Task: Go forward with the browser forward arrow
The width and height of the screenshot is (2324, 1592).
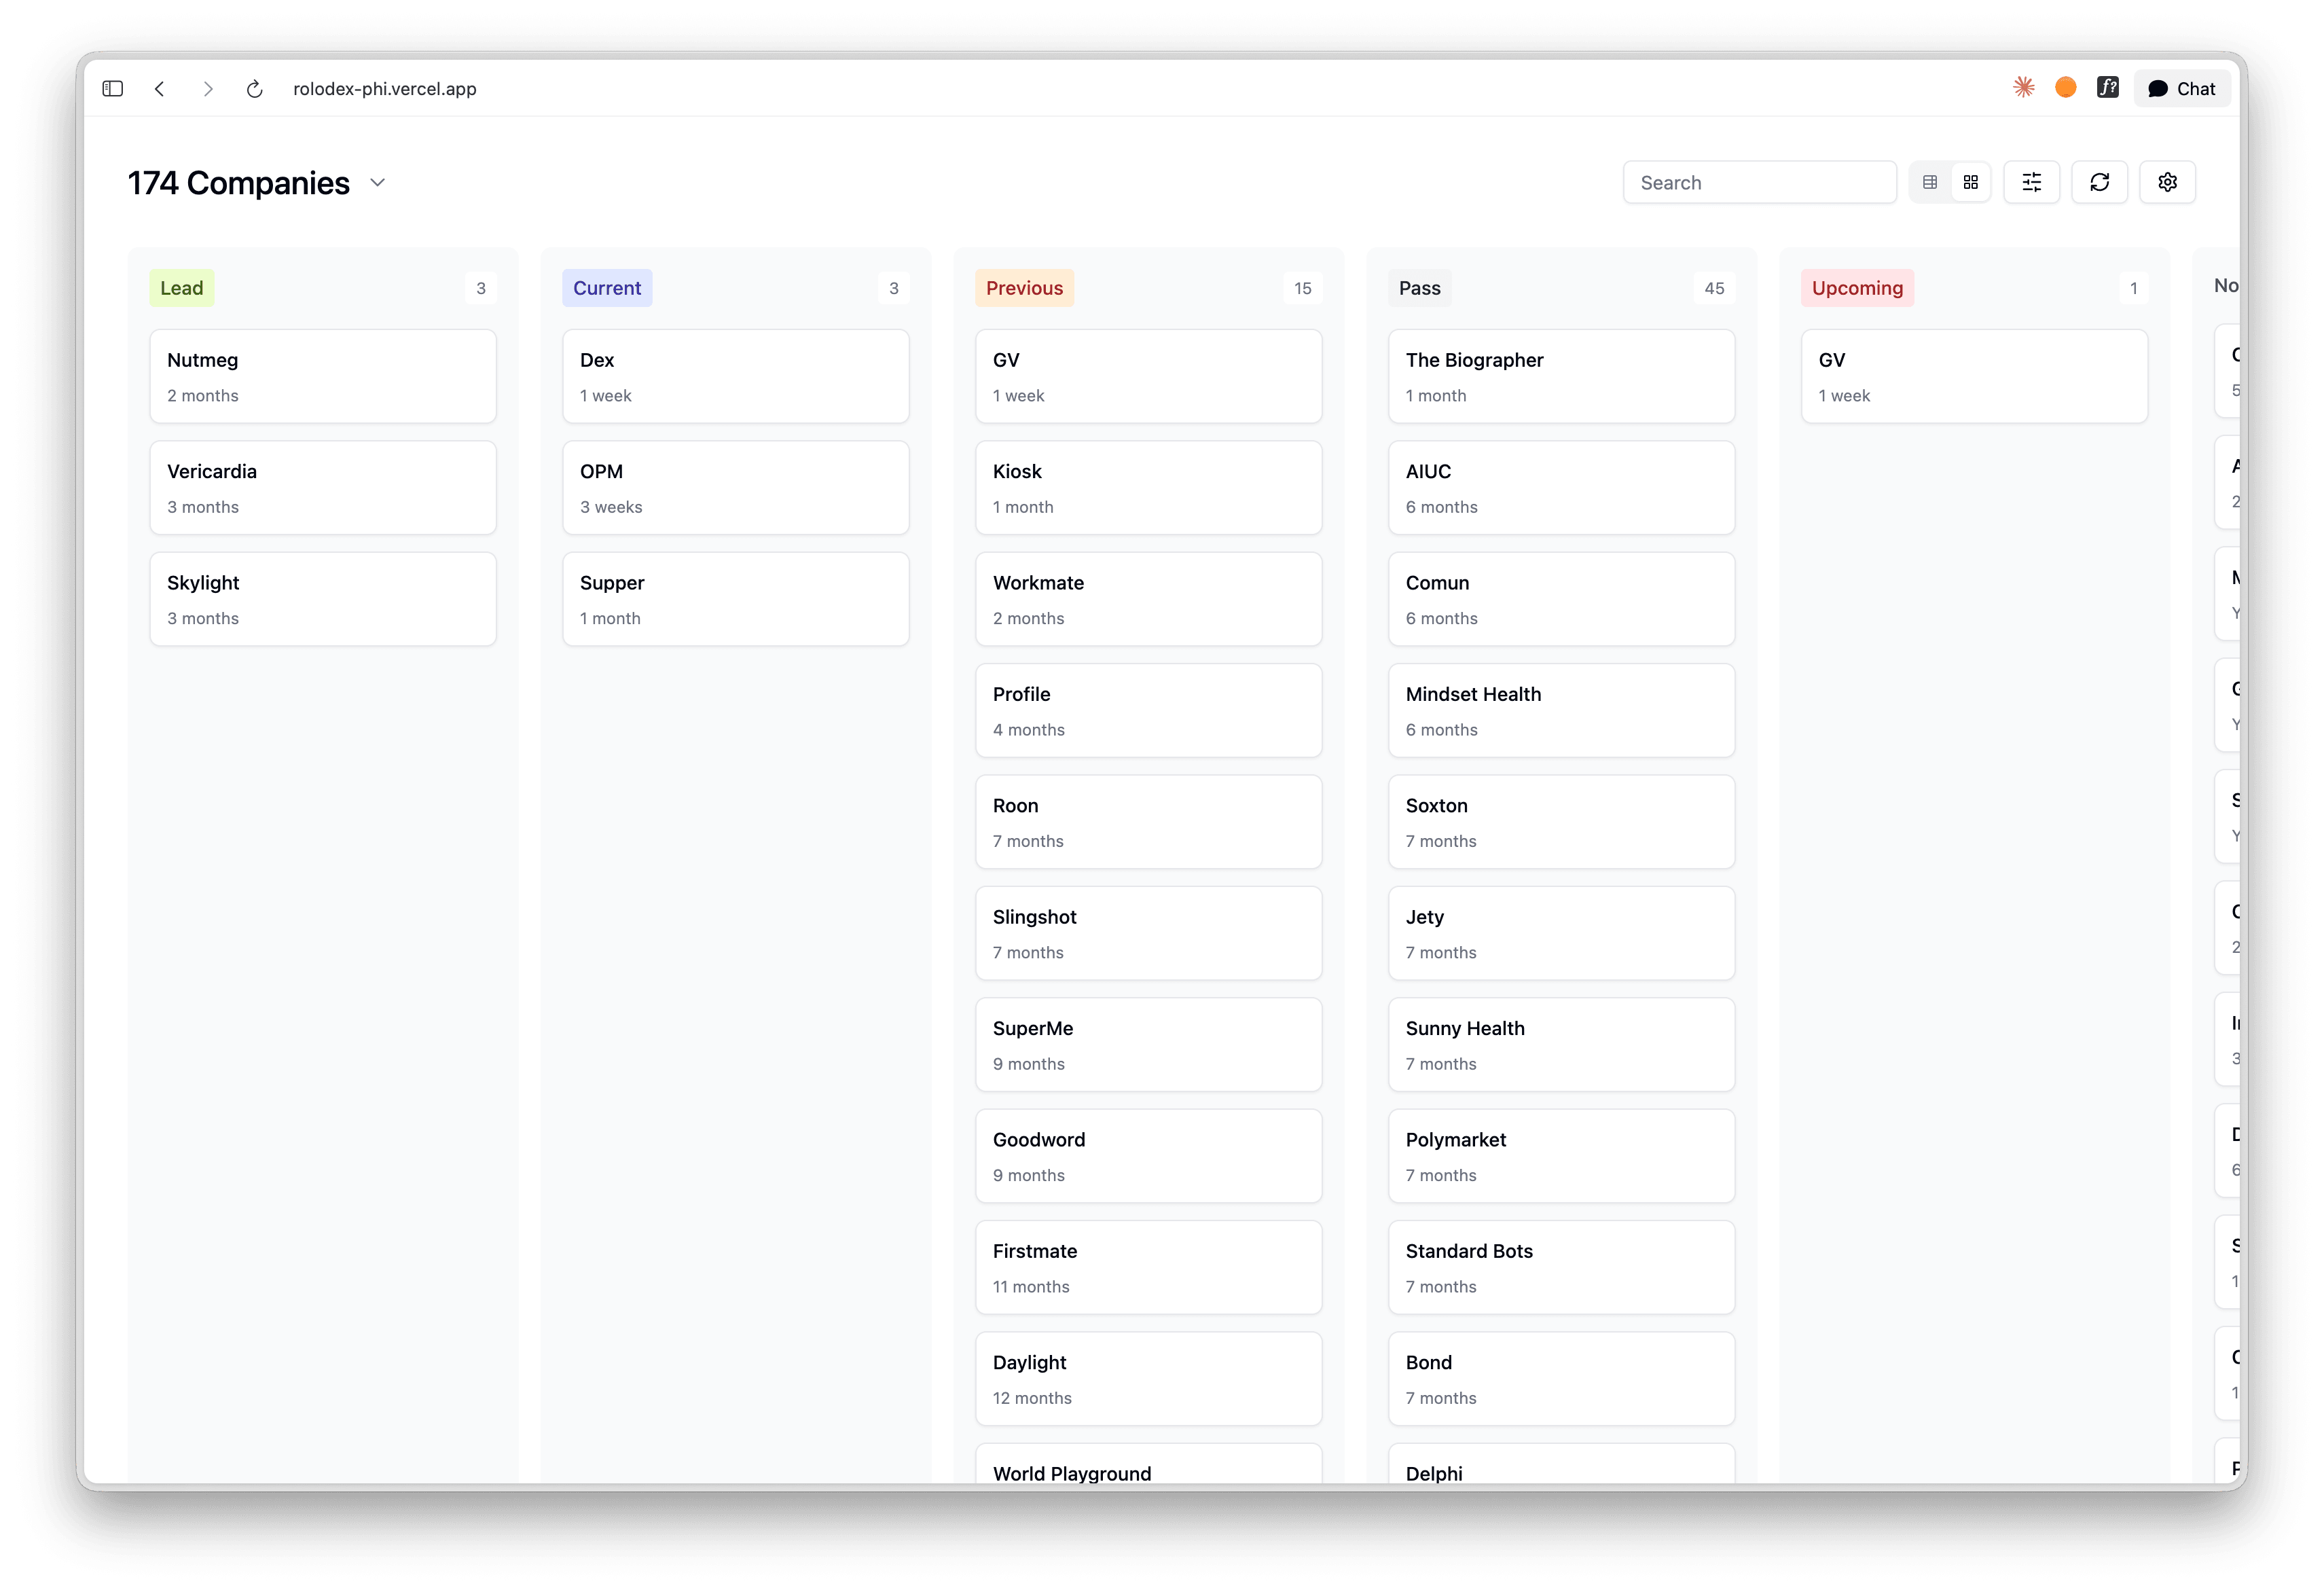Action: click(208, 89)
